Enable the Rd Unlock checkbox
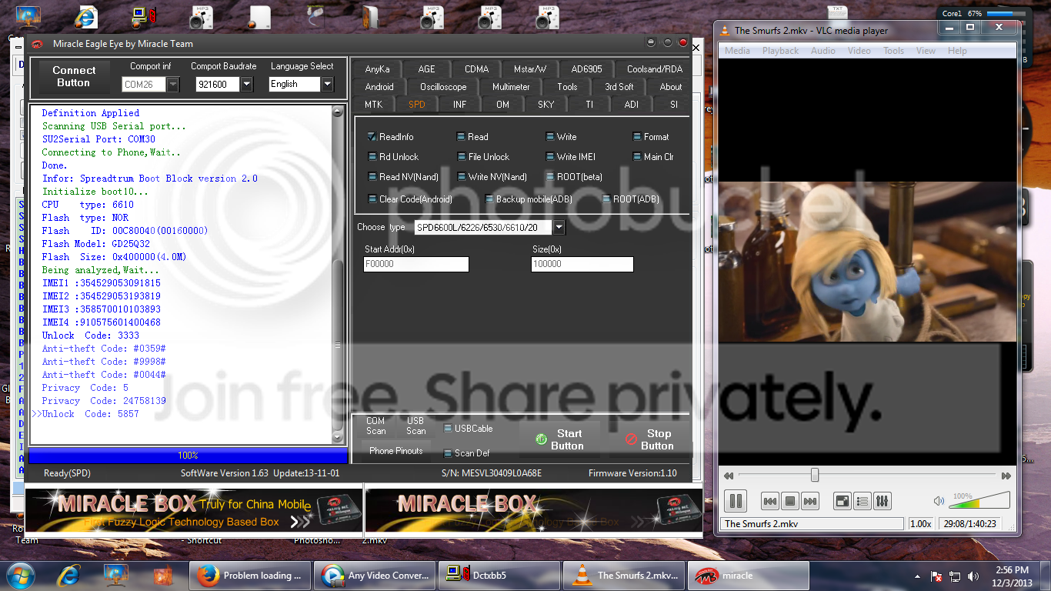This screenshot has height=591, width=1051. (373, 157)
